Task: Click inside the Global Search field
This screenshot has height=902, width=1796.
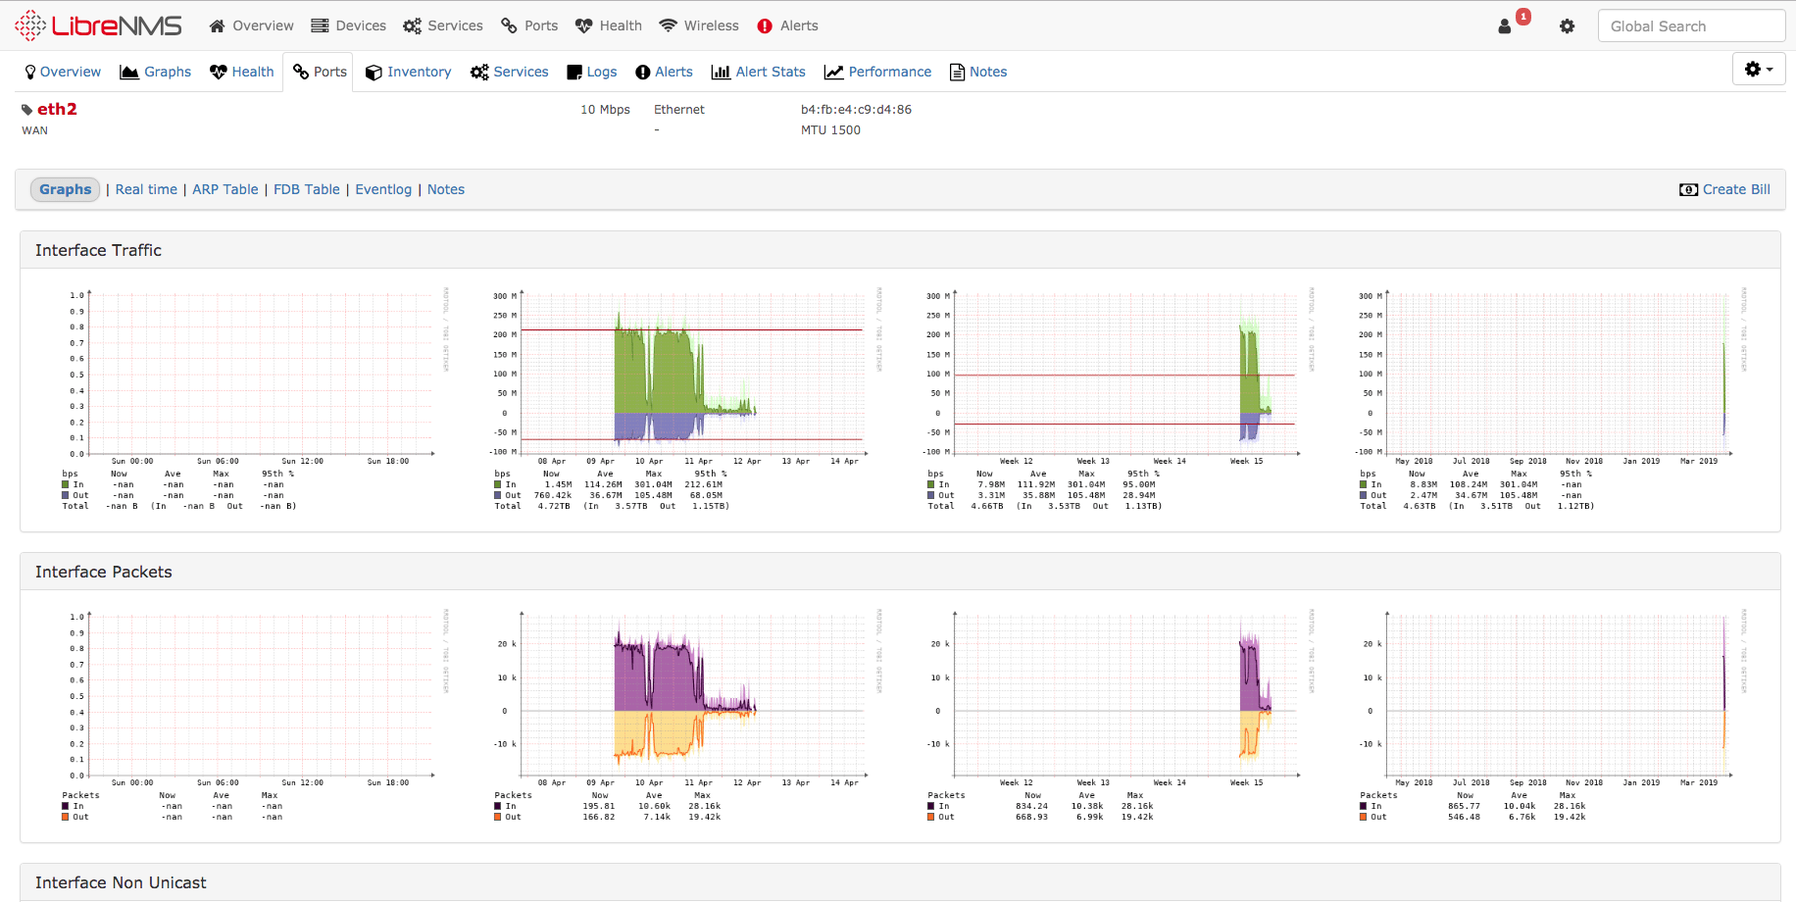Action: pyautogui.click(x=1691, y=25)
